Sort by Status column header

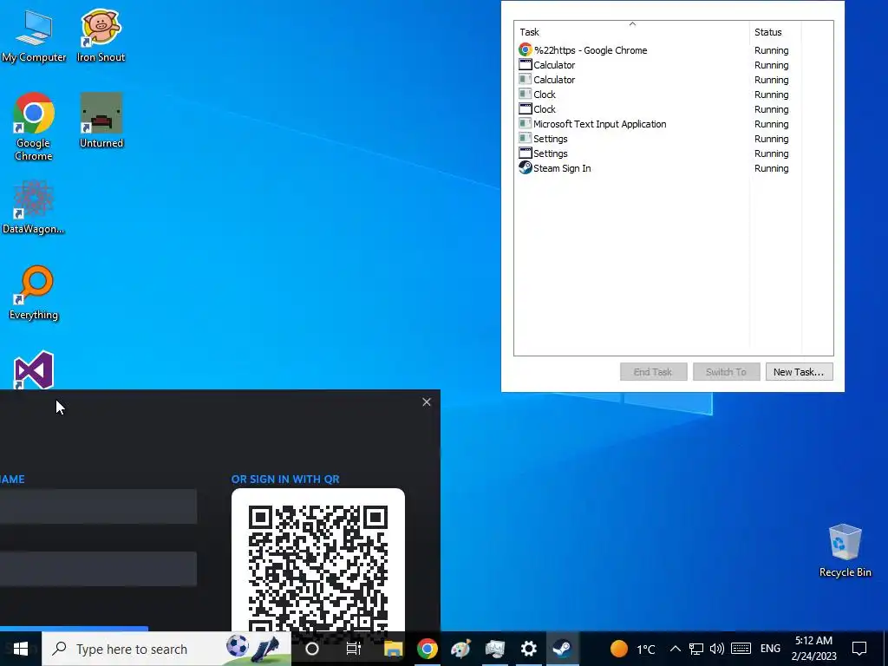pos(775,32)
